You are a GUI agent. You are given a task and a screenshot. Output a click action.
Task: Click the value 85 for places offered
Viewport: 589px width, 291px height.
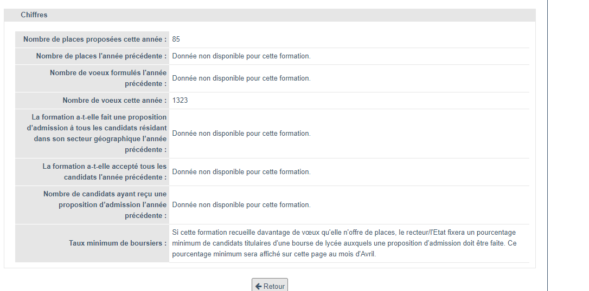tap(176, 39)
